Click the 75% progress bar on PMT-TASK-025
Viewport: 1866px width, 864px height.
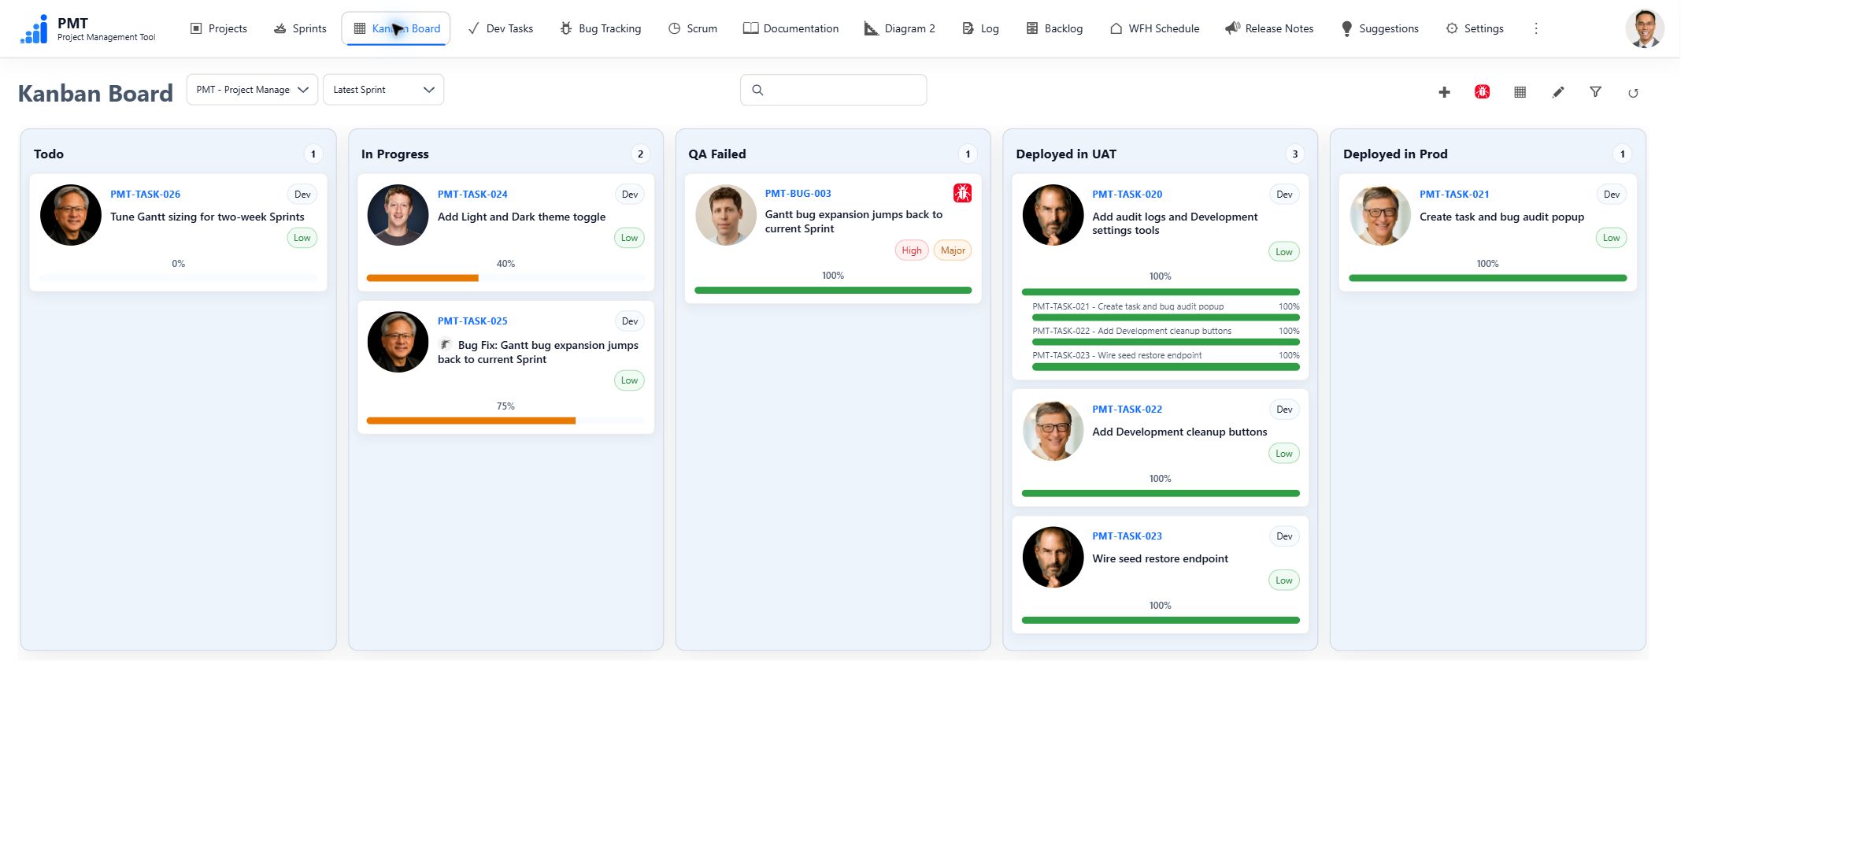505,421
